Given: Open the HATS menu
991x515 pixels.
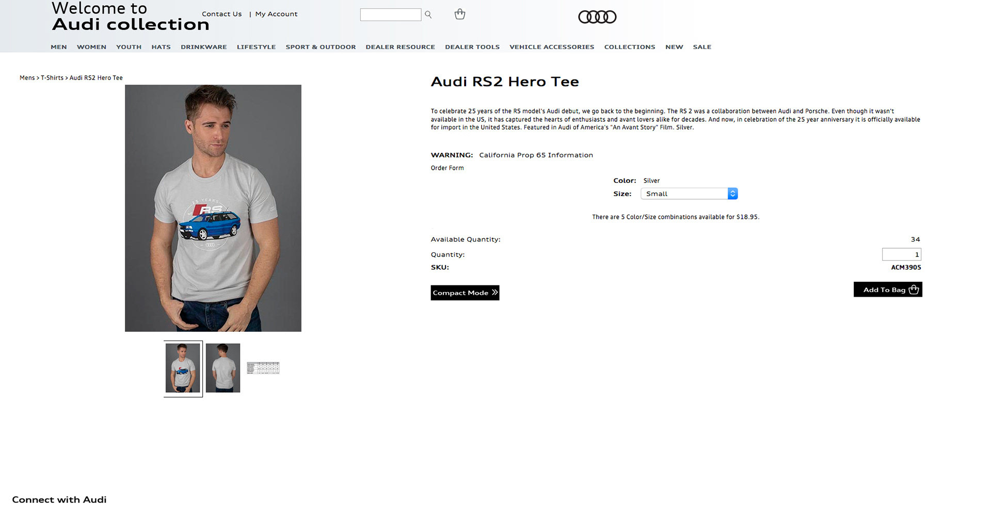Looking at the screenshot, I should pos(161,47).
